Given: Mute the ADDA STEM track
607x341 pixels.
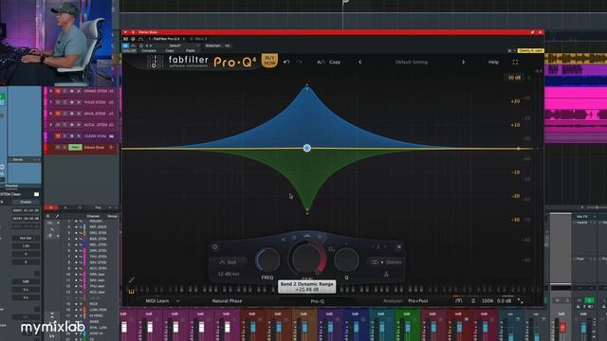Looking at the screenshot, I should point(58,125).
